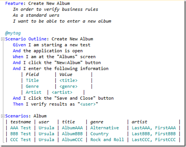Click the 'Then' keyword
This screenshot has height=147, width=186.
[18, 104]
